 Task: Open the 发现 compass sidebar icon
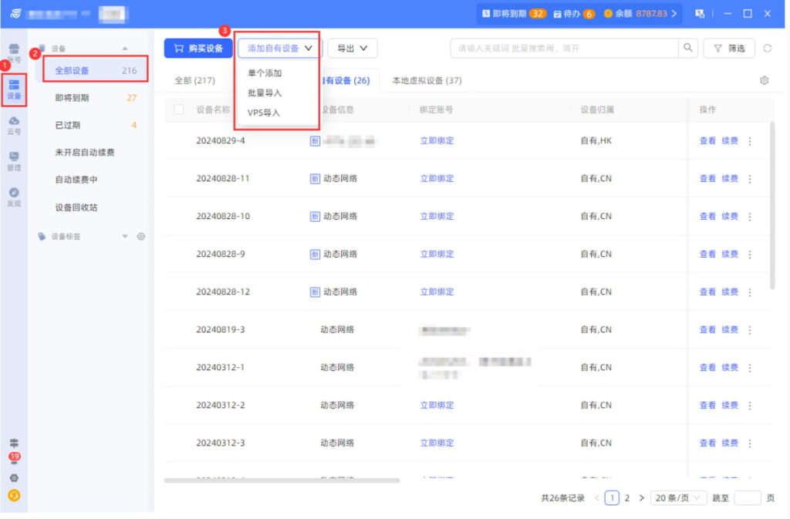click(14, 197)
